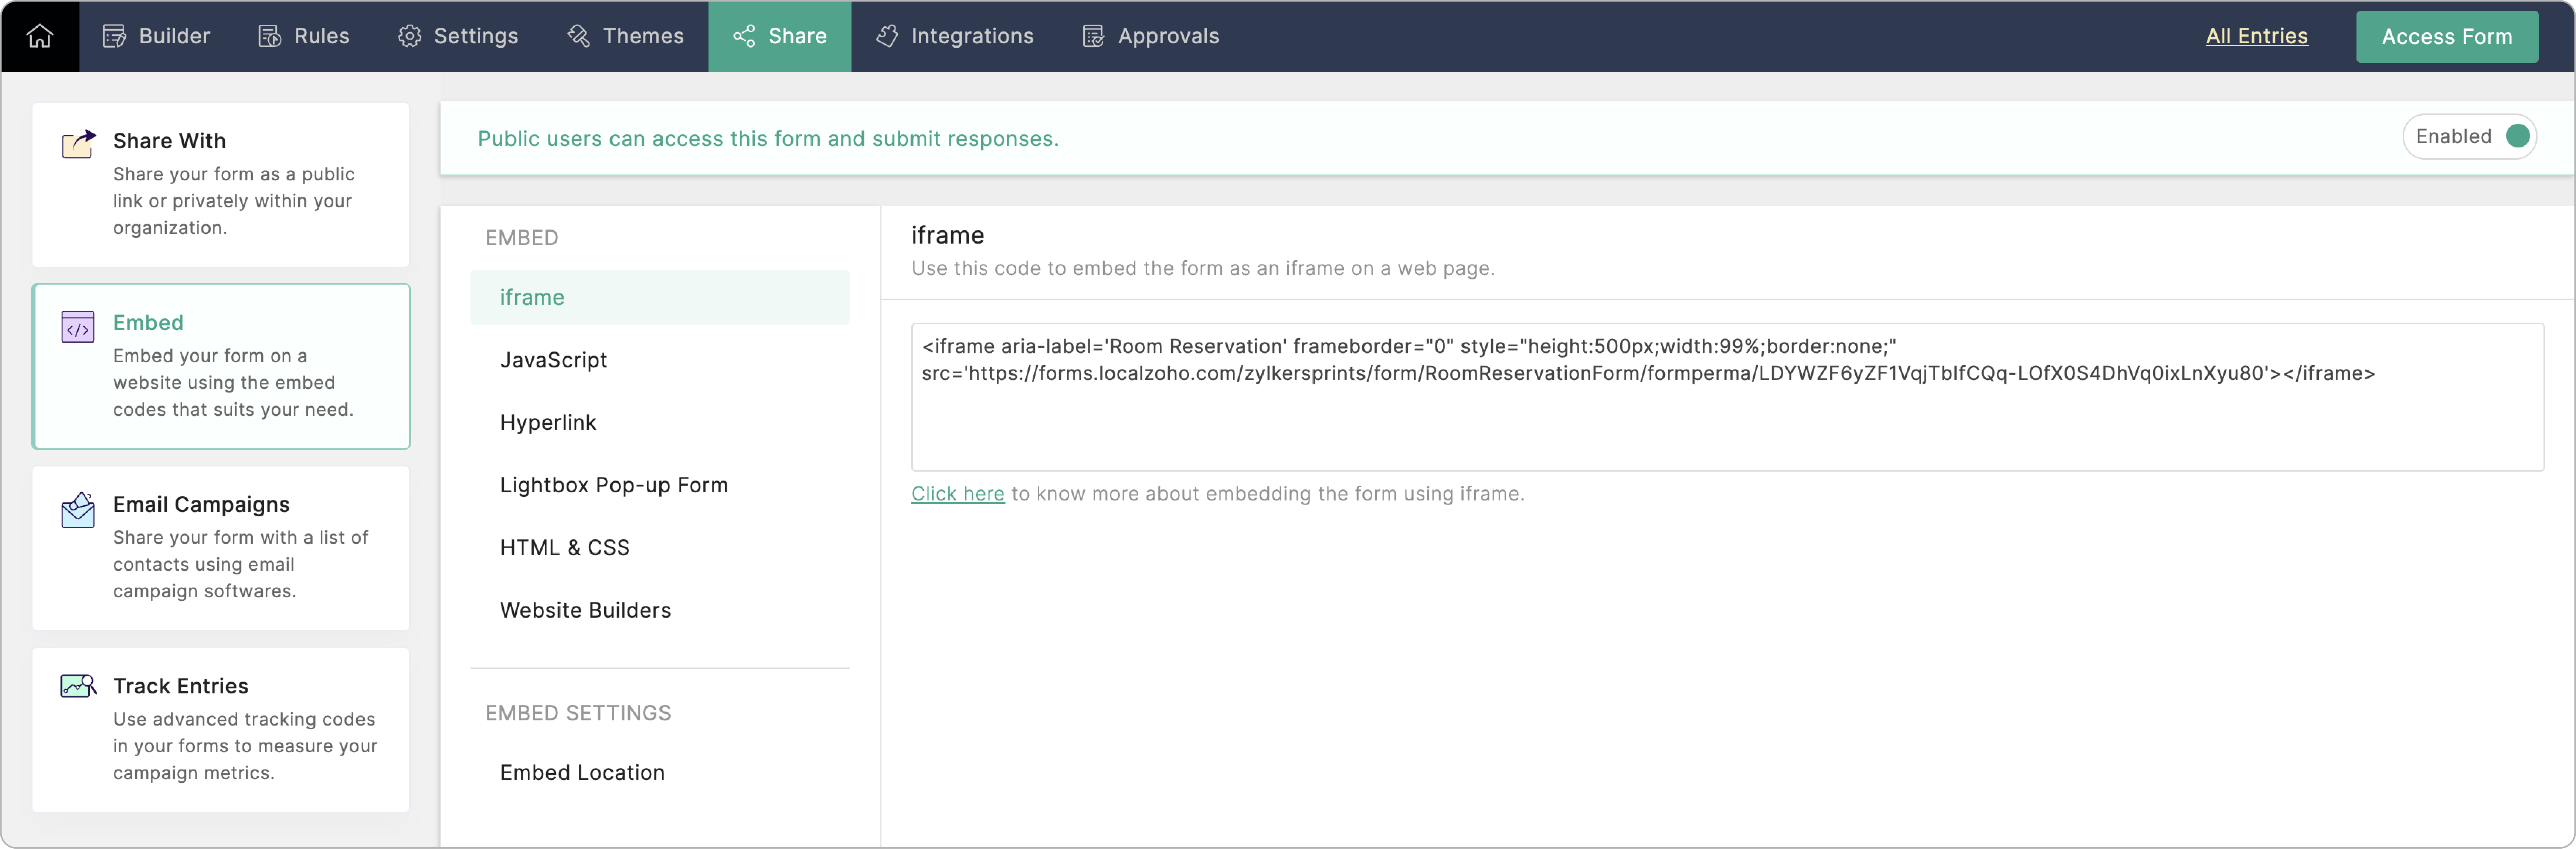Select Hyperlink embed option
This screenshot has width=2576, height=849.
[x=548, y=423]
